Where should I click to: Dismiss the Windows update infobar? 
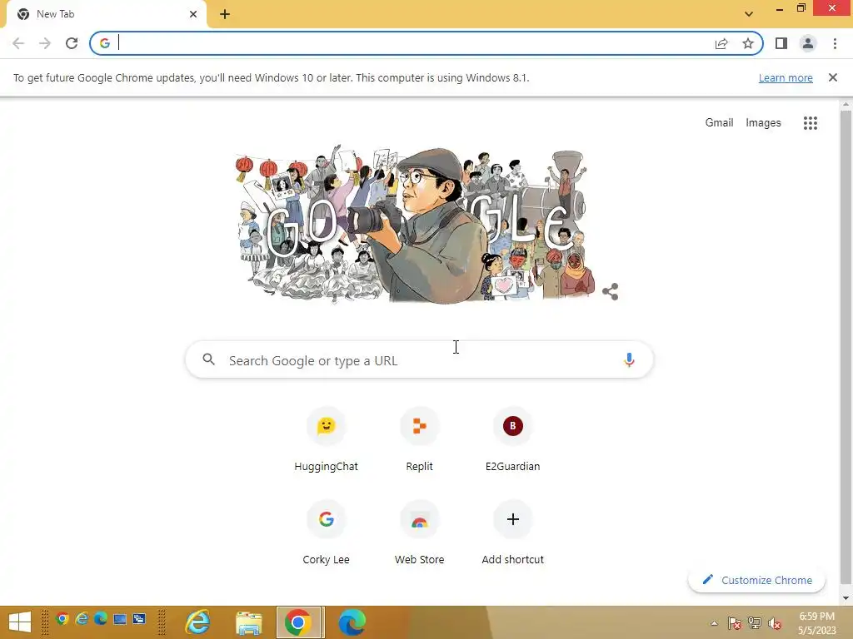833,77
